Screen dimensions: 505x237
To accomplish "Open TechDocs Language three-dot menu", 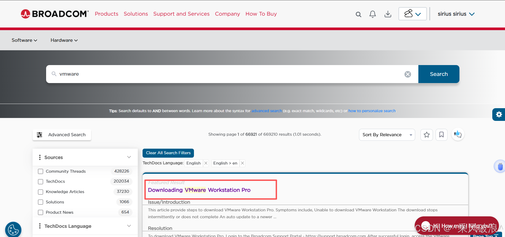I will tap(40, 226).
